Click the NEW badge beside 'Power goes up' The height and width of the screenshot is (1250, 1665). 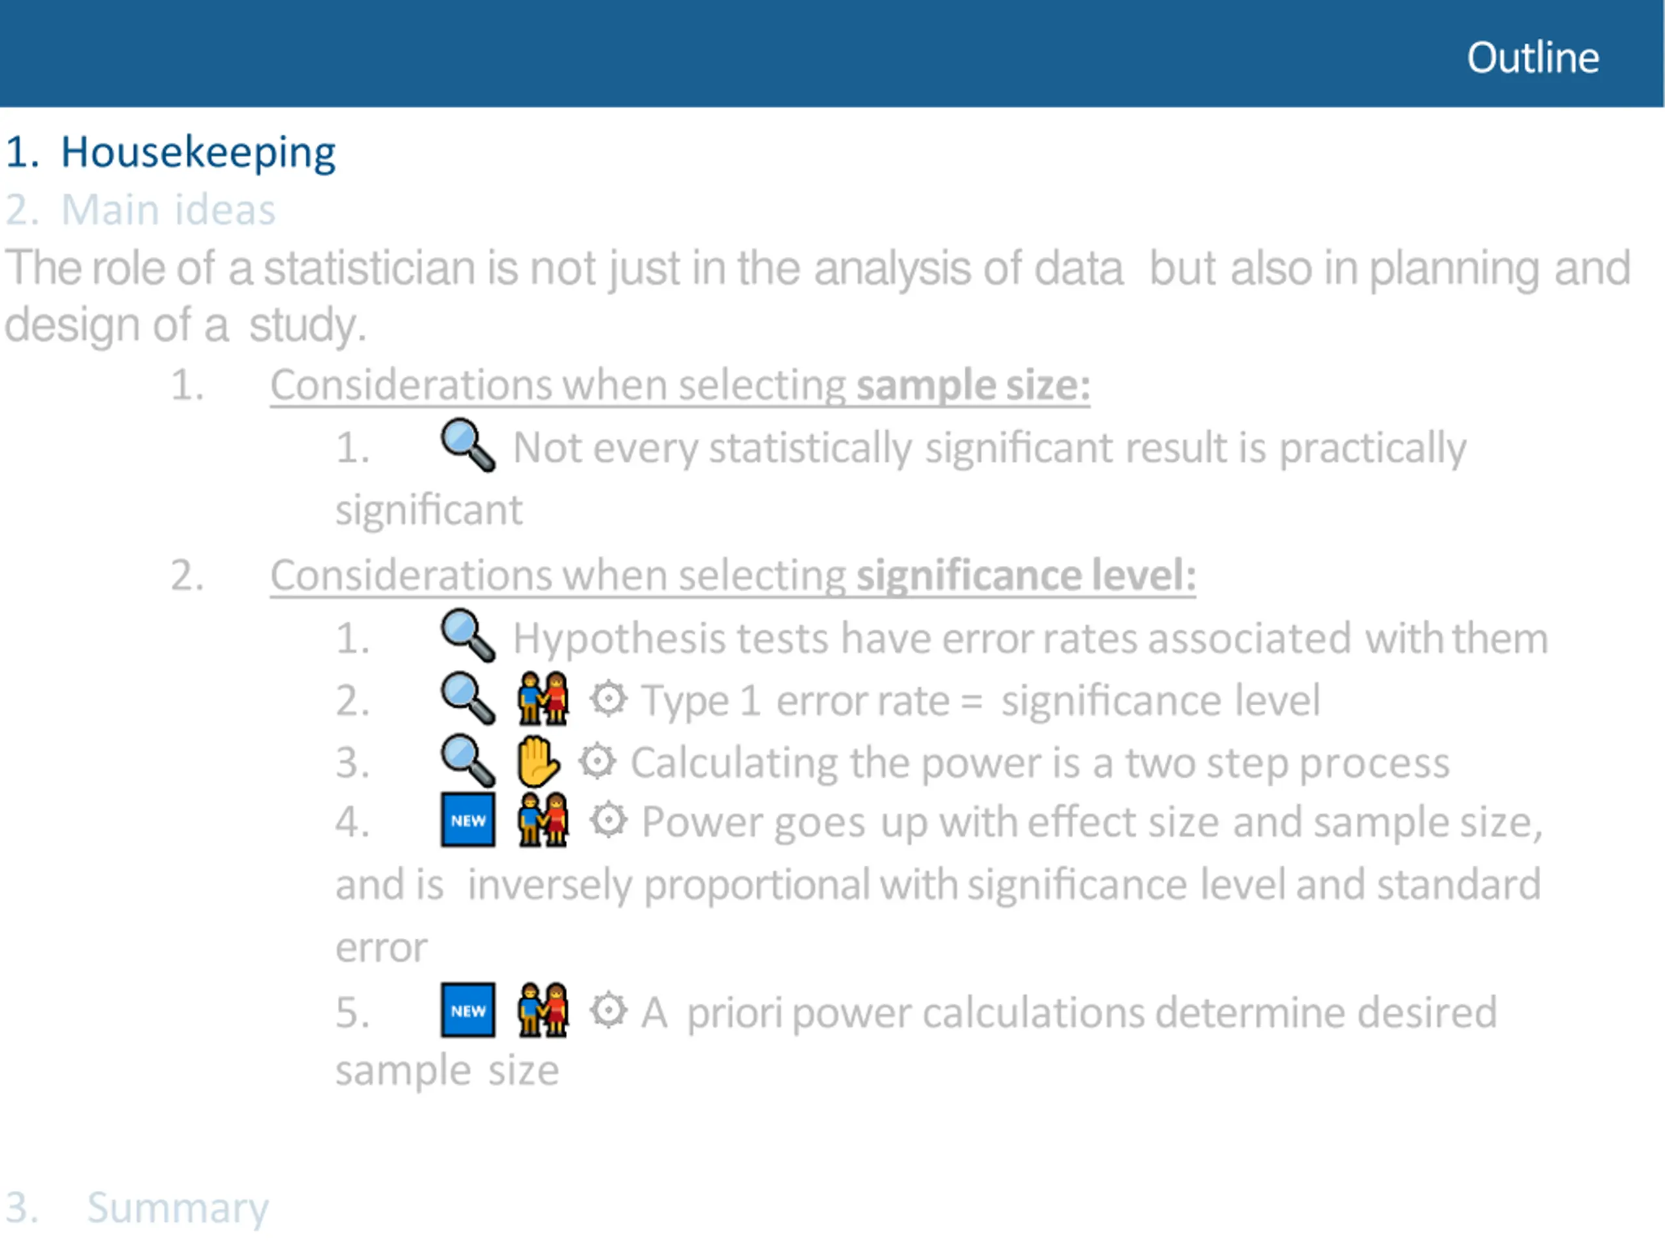click(468, 819)
